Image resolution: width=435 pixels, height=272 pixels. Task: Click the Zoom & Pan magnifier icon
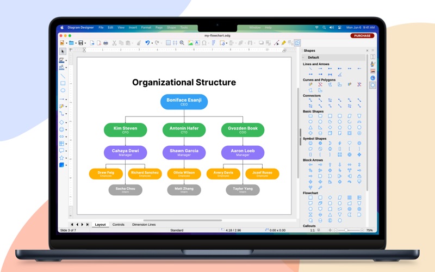(x=182, y=43)
